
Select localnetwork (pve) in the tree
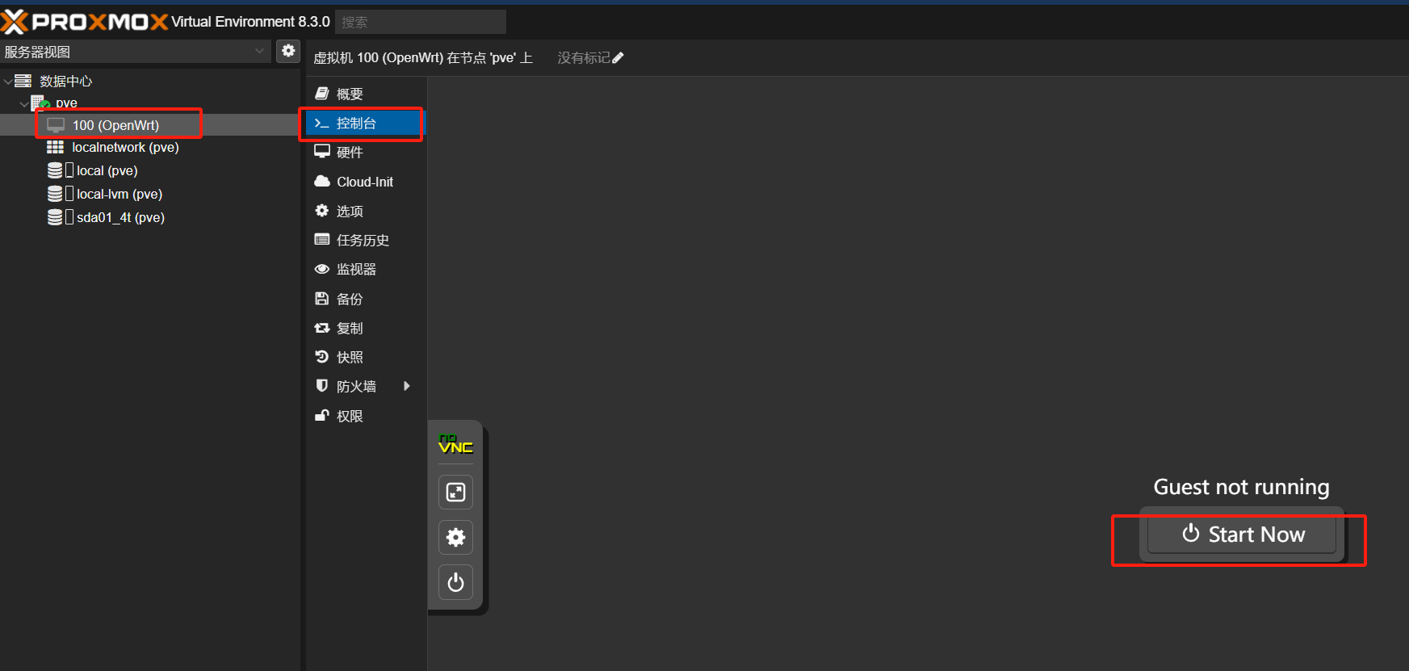point(125,147)
